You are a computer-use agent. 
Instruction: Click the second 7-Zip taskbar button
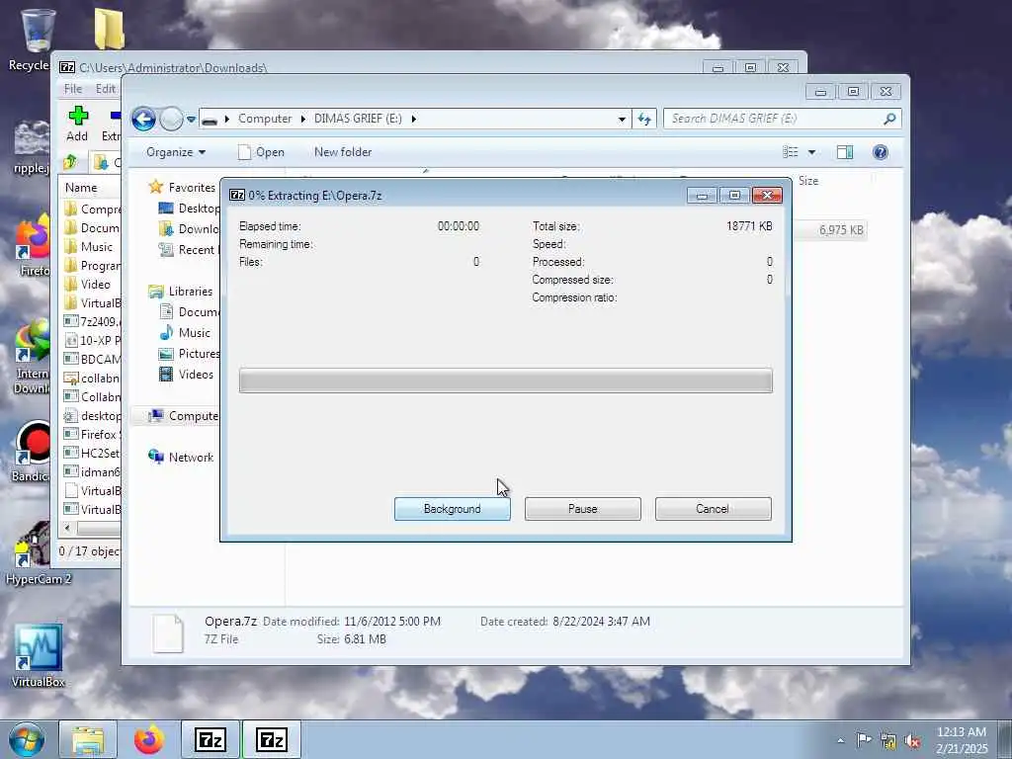click(x=271, y=739)
